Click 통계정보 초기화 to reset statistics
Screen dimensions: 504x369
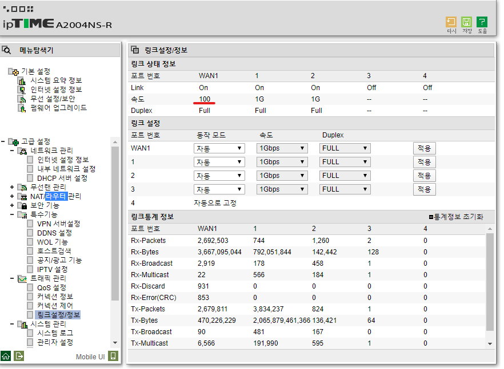click(456, 217)
